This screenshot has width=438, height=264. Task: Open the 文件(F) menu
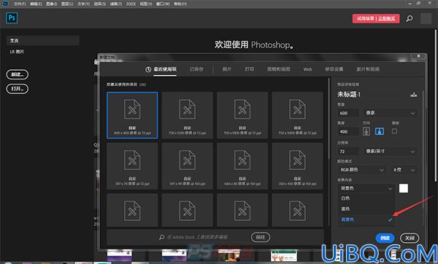click(x=20, y=4)
